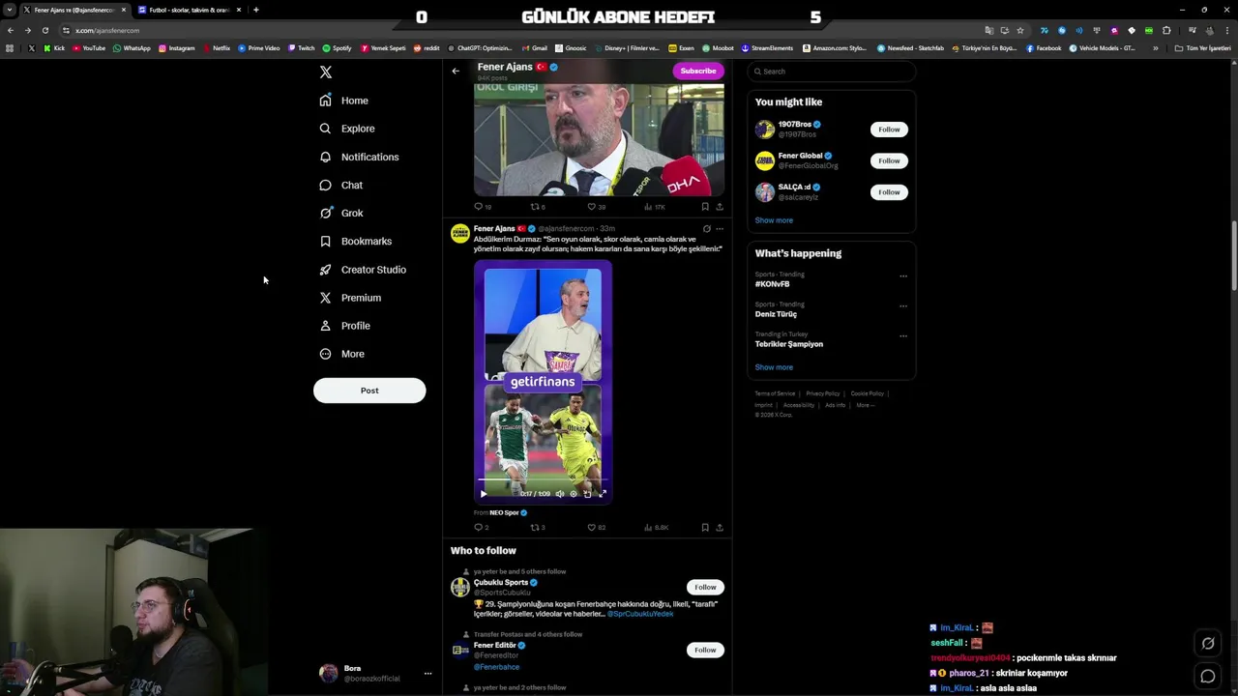Open options for #KONvFB trend
The width and height of the screenshot is (1238, 696).
pos(903,275)
